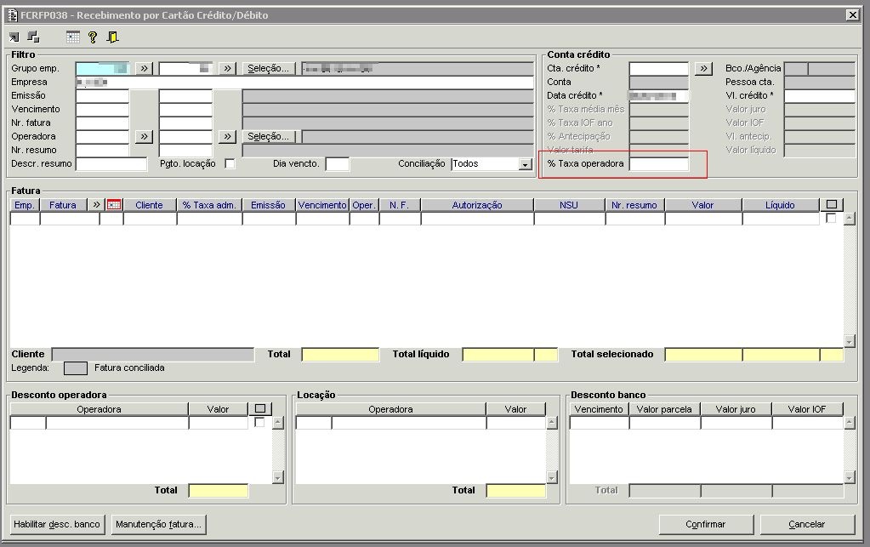Click the yellow exit door icon
The image size is (870, 547).
coord(112,37)
